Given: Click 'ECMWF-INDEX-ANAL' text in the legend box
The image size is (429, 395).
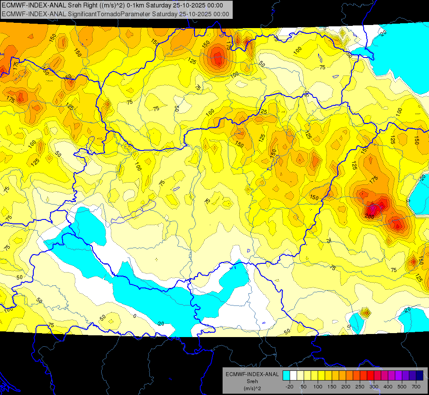Looking at the screenshot, I should pos(252,374).
